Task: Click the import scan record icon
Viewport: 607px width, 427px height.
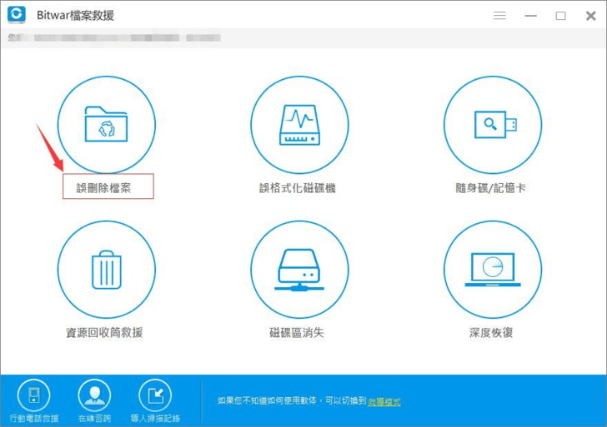Action: (x=155, y=395)
